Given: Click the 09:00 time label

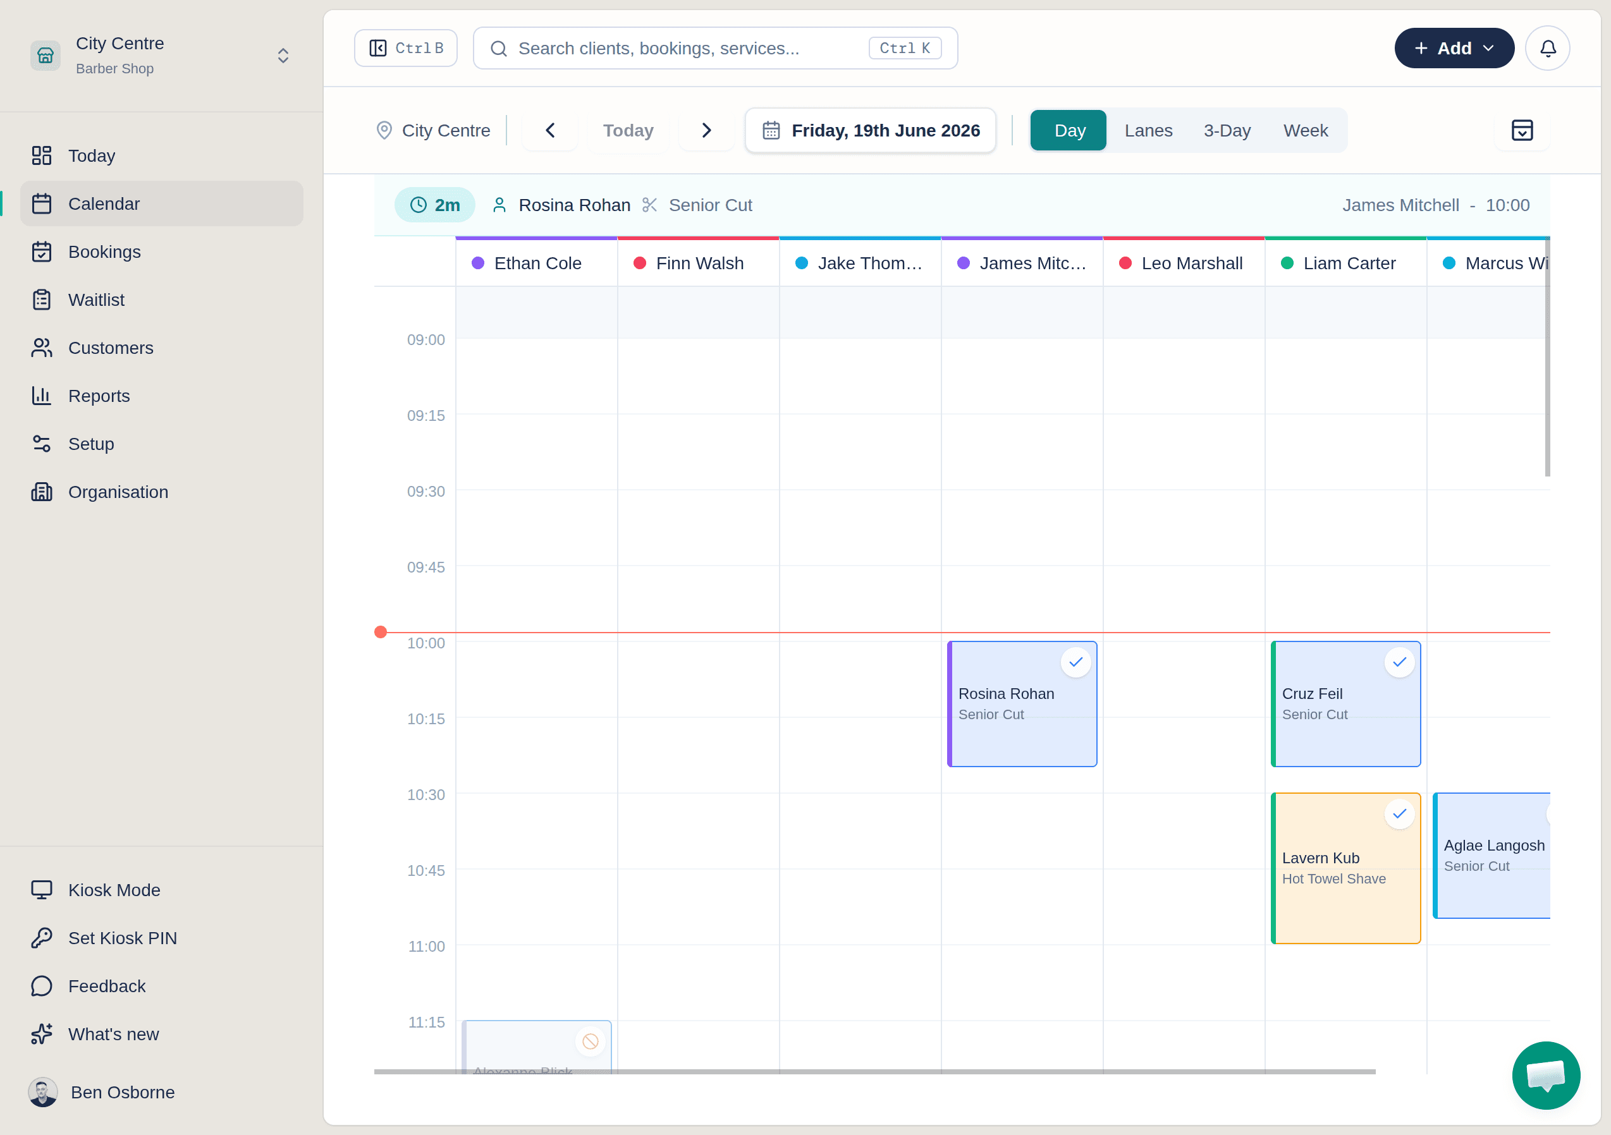Looking at the screenshot, I should (x=426, y=340).
